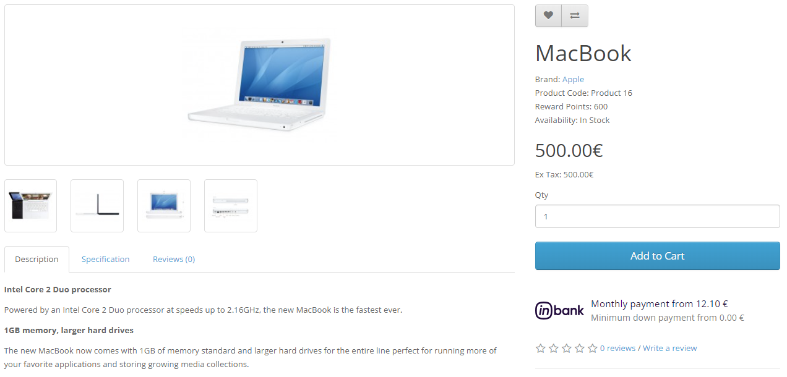Add MacBook to wish list heart icon
Image resolution: width=787 pixels, height=377 pixels.
548,16
